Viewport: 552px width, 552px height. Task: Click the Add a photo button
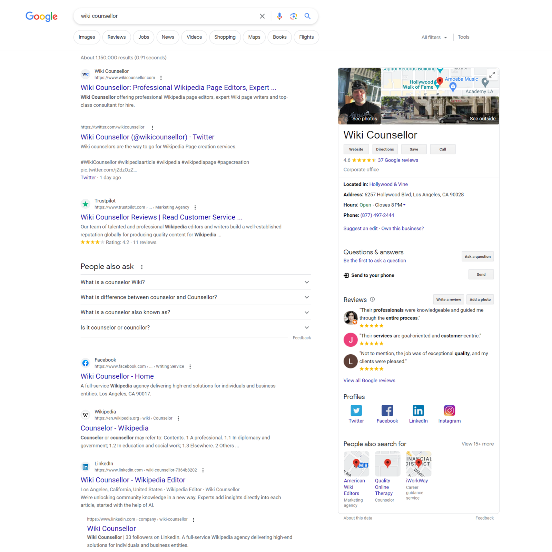pyautogui.click(x=480, y=299)
